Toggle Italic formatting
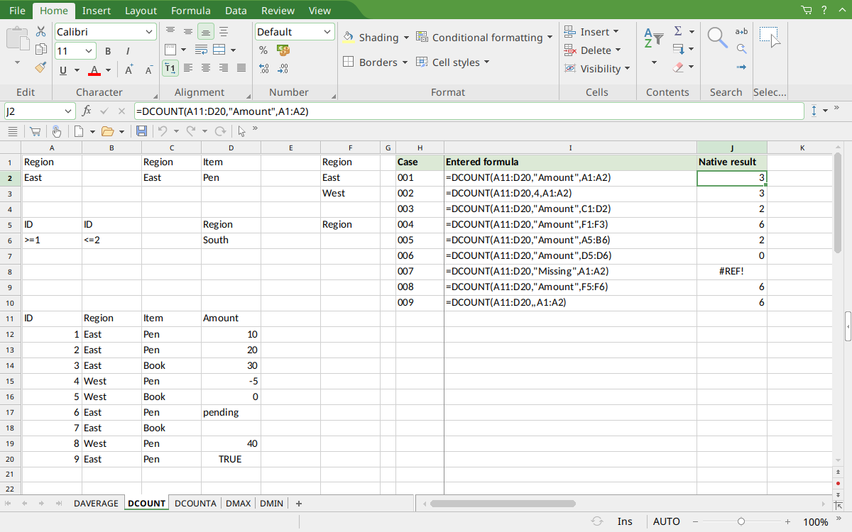 pyautogui.click(x=128, y=51)
